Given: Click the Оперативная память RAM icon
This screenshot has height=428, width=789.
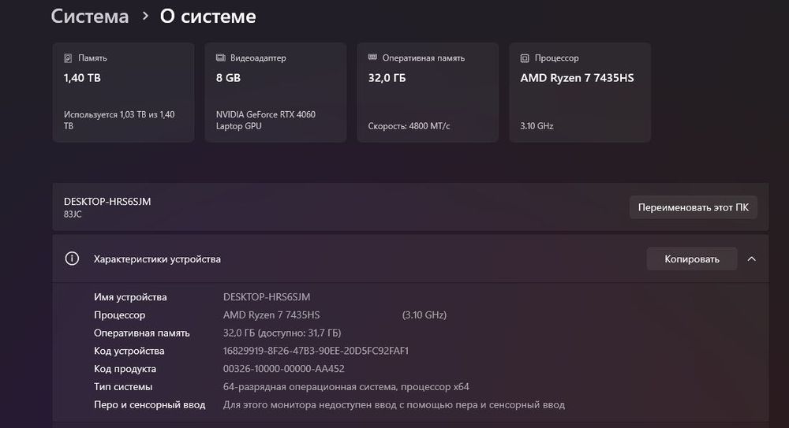Looking at the screenshot, I should click(x=372, y=58).
